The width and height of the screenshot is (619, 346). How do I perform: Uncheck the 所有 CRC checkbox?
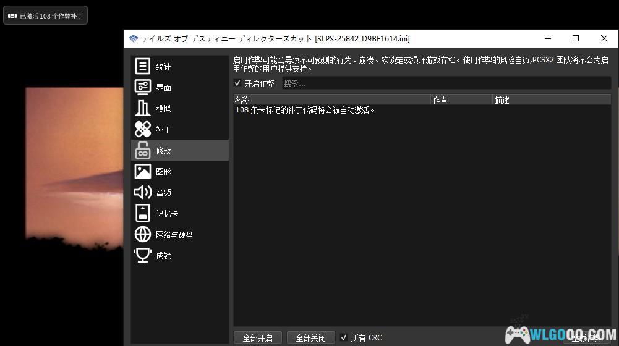344,338
